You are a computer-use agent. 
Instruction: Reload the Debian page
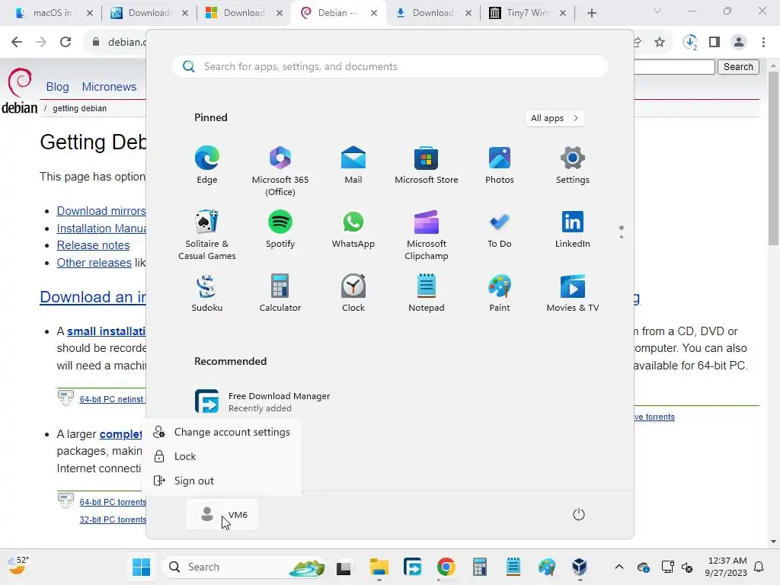(66, 43)
